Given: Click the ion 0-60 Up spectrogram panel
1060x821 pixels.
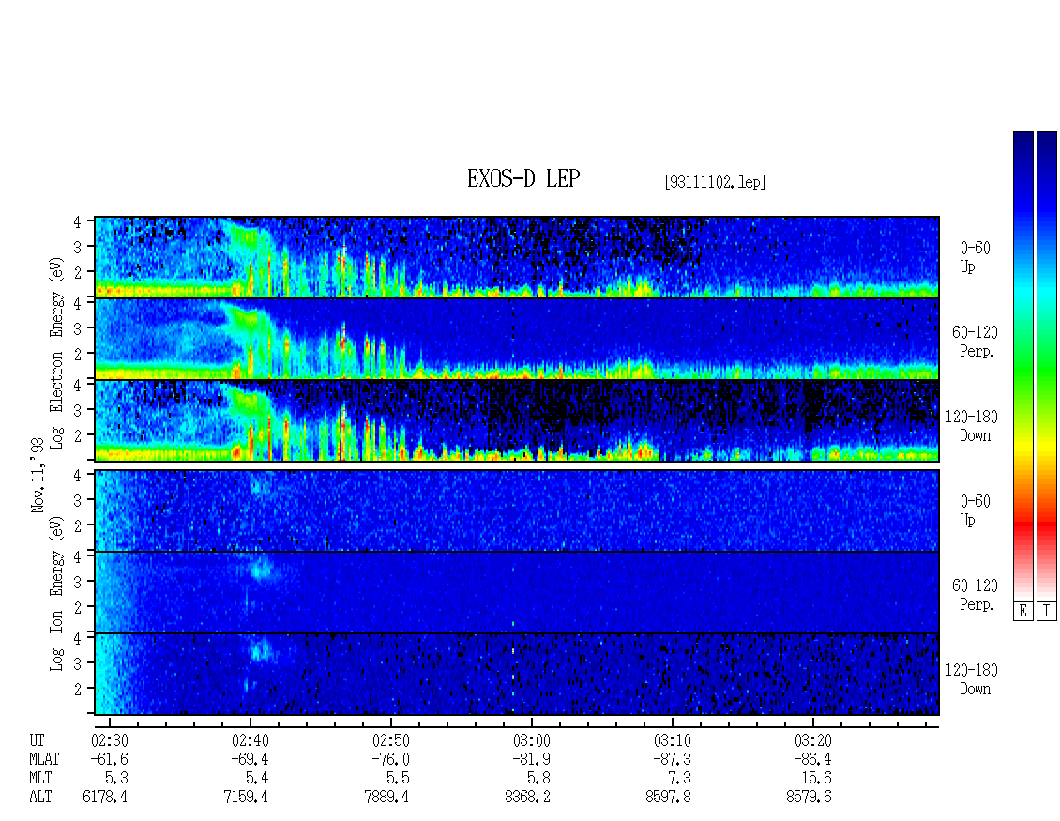Looking at the screenshot, I should pyautogui.click(x=517, y=510).
